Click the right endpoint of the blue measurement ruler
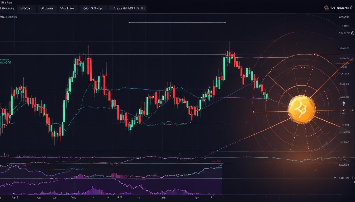Image resolution: width=355 pixels, height=202 pixels. (x=225, y=22)
